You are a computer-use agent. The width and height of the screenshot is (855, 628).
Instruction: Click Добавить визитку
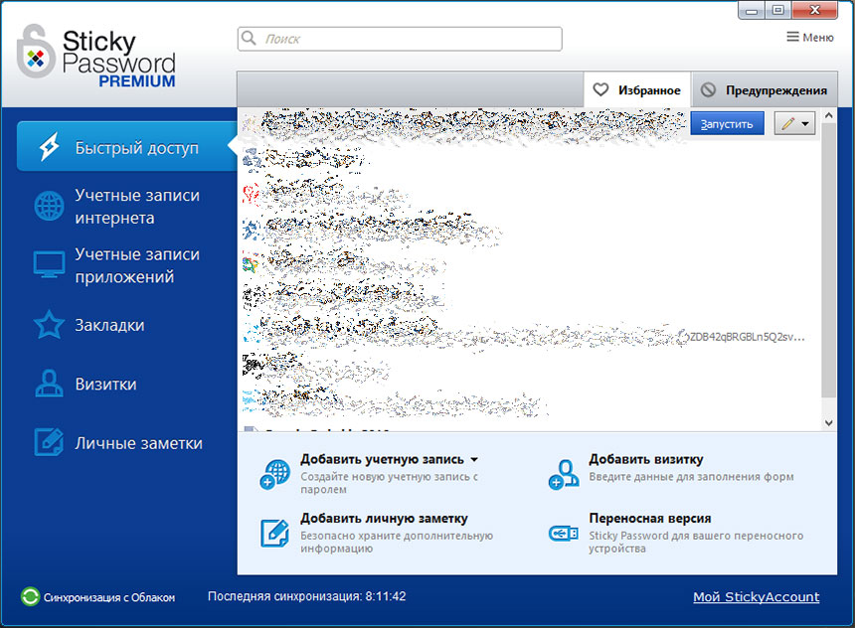(x=645, y=459)
